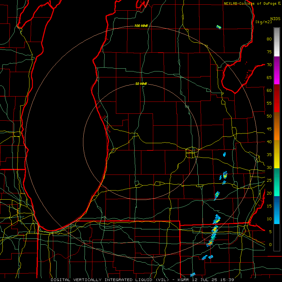Select the 65 value on the scale

point(269,77)
